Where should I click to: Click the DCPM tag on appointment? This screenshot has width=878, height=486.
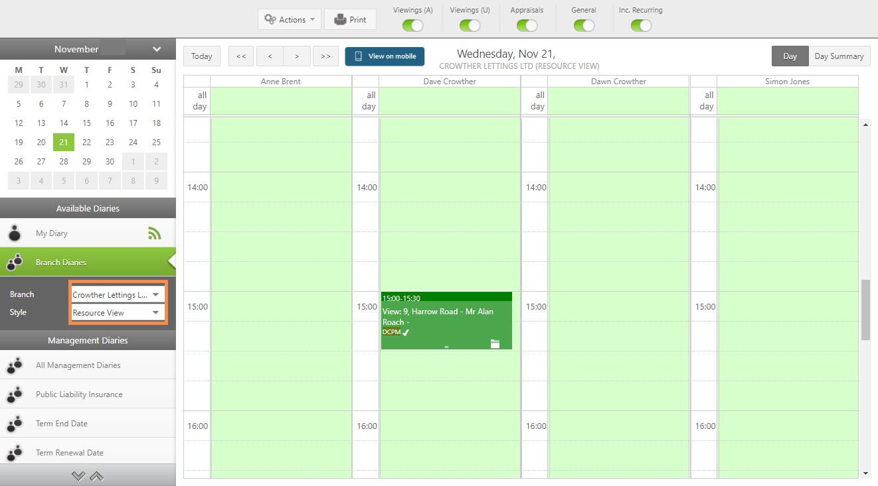pyautogui.click(x=391, y=332)
